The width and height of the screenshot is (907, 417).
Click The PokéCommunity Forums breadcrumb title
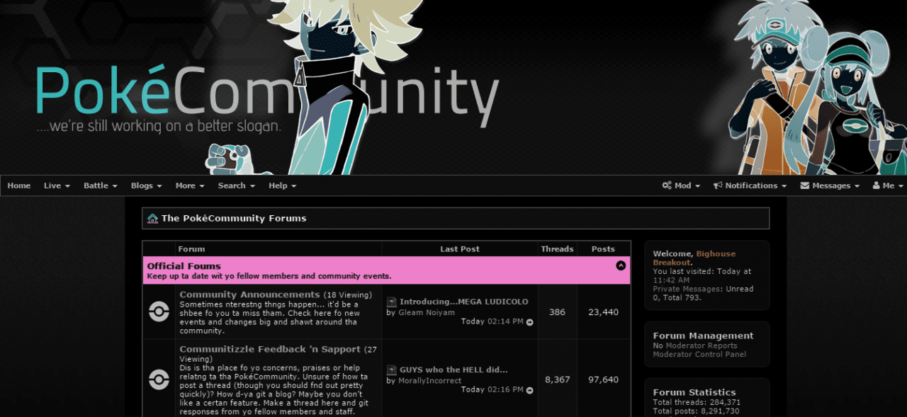234,218
